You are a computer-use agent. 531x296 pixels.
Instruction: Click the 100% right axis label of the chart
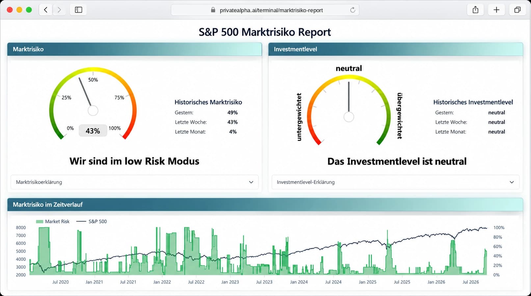pyautogui.click(x=499, y=228)
